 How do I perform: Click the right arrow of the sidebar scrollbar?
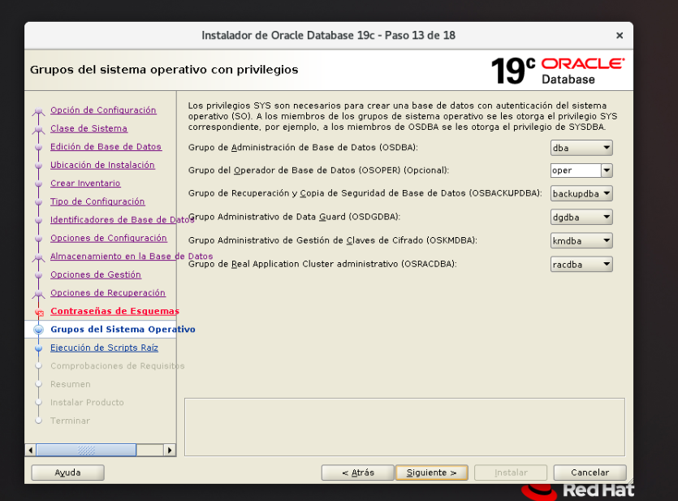pyautogui.click(x=170, y=449)
